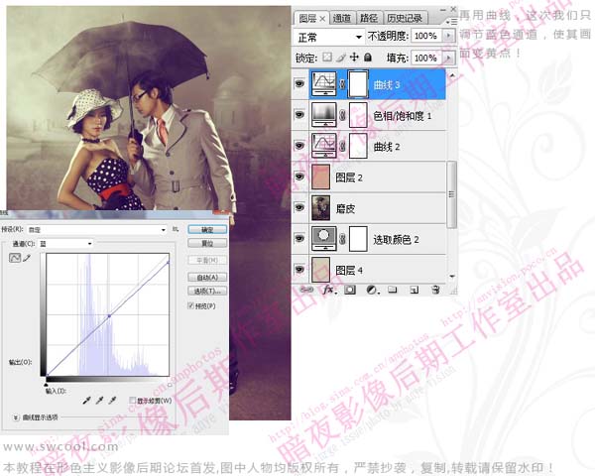Open the blend mode 正常 dropdown
Viewport: 595px width, 476px height.
pyautogui.click(x=330, y=36)
